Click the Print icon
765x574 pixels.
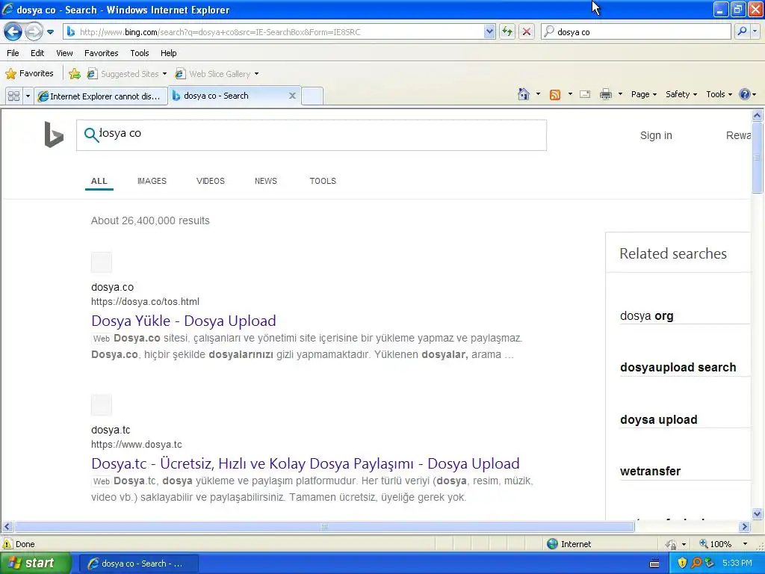605,94
